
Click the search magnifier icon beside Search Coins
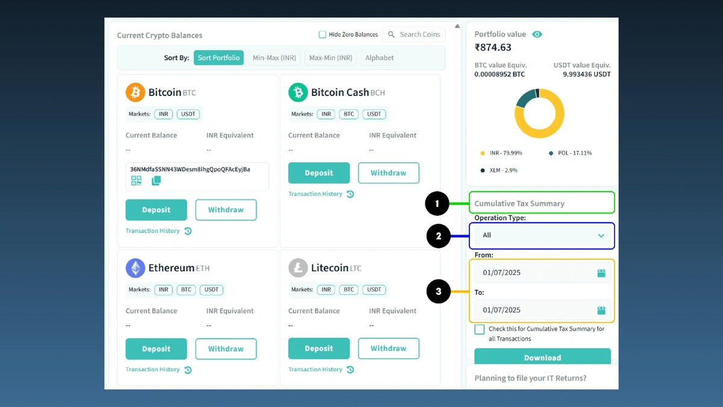tap(392, 34)
